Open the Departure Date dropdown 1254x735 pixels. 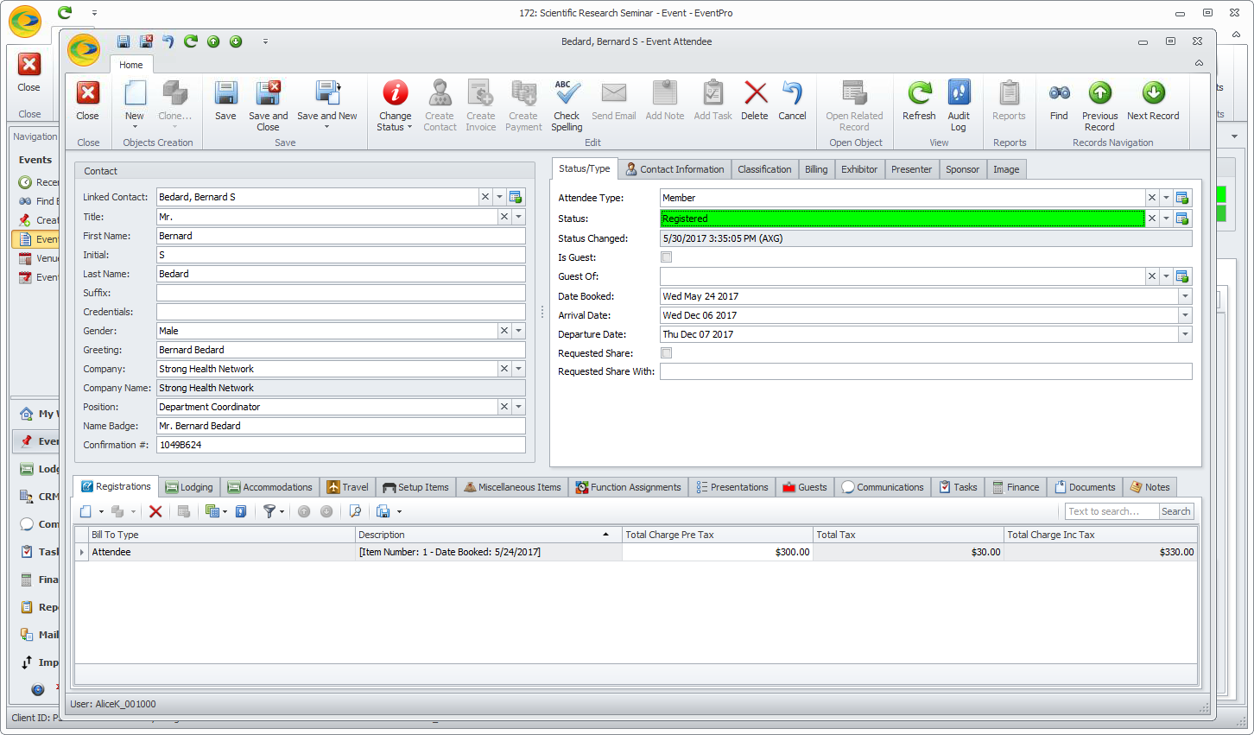coord(1185,334)
